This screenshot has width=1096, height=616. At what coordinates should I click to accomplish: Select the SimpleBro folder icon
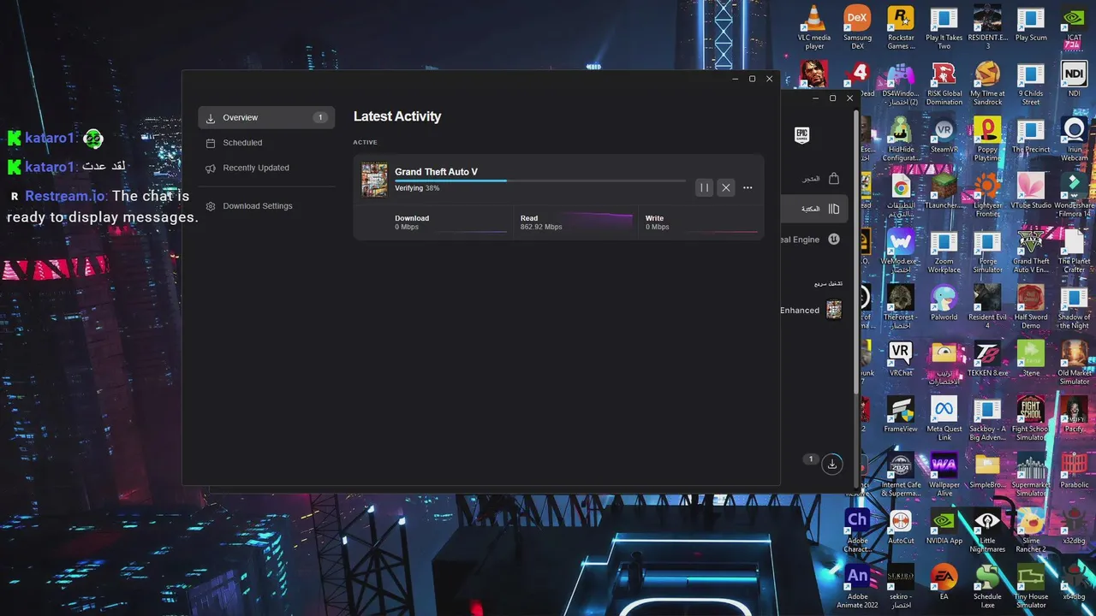pyautogui.click(x=987, y=471)
